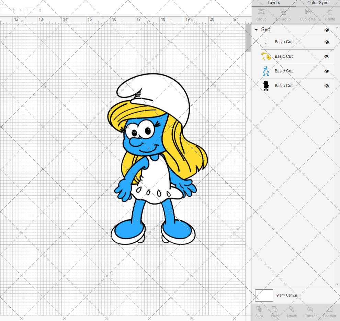340x321 pixels.
Task: Click the Group icon in the Layers panel
Action: click(x=261, y=14)
